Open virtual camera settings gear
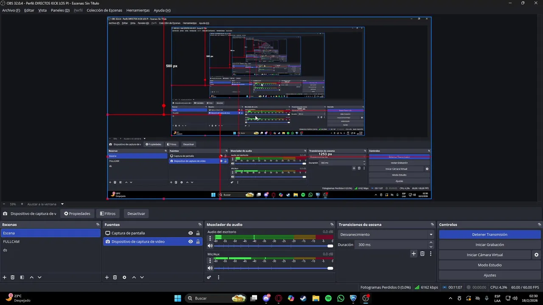Viewport: 543px width, 305px height. 536,255
